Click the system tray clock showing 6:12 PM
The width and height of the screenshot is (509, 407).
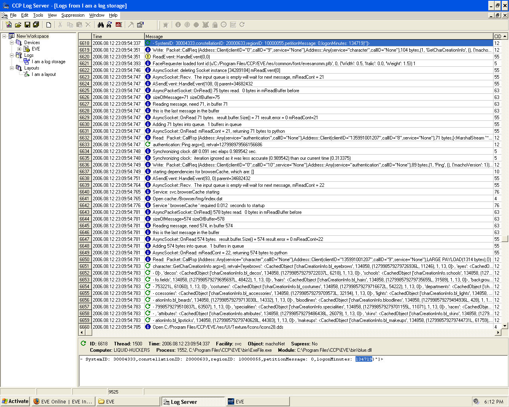494,402
